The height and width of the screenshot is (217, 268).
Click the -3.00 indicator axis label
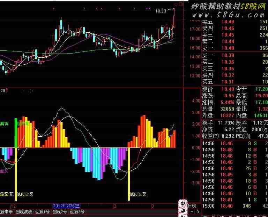[x=195, y=183]
